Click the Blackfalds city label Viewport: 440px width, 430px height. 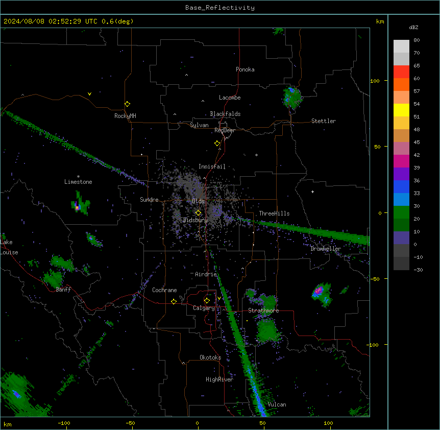tap(225, 114)
